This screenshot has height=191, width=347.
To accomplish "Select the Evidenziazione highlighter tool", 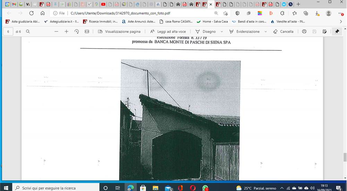I will click(x=244, y=32).
